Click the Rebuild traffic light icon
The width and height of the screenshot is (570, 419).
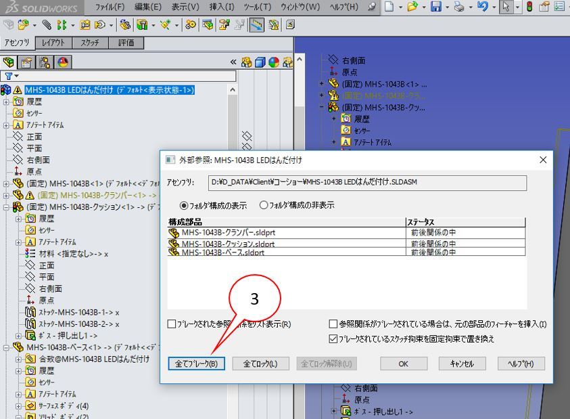tap(529, 7)
